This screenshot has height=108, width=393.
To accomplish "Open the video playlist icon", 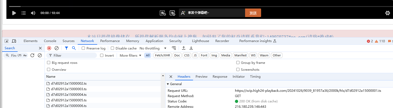I will [x=23, y=13].
